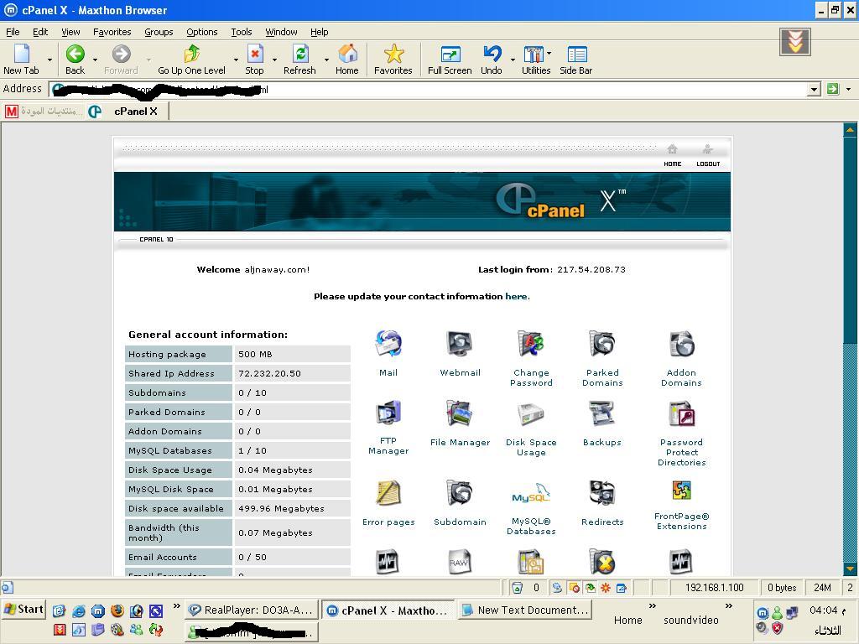Open File Manager in cPanel
The height and width of the screenshot is (644, 859).
[460, 414]
